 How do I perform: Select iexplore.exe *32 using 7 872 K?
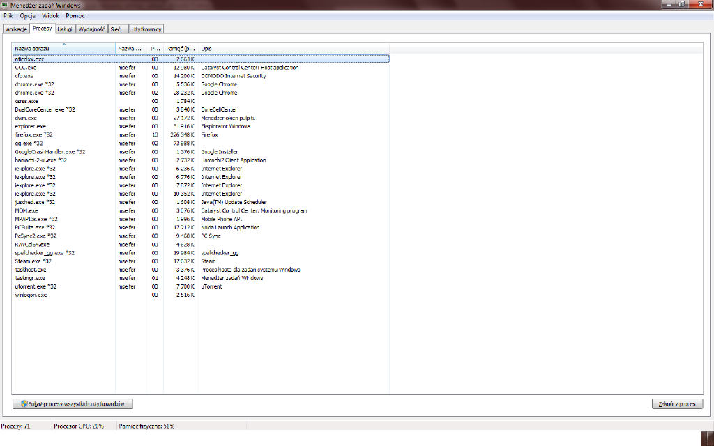pyautogui.click(x=201, y=185)
